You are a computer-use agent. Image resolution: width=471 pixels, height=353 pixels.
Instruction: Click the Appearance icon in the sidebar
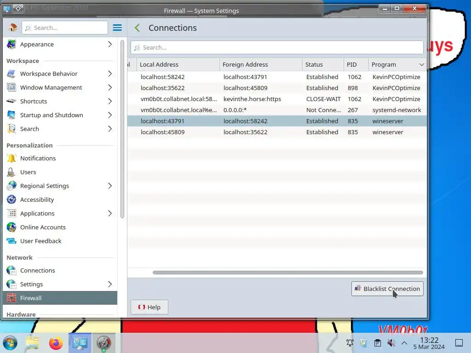coord(11,45)
